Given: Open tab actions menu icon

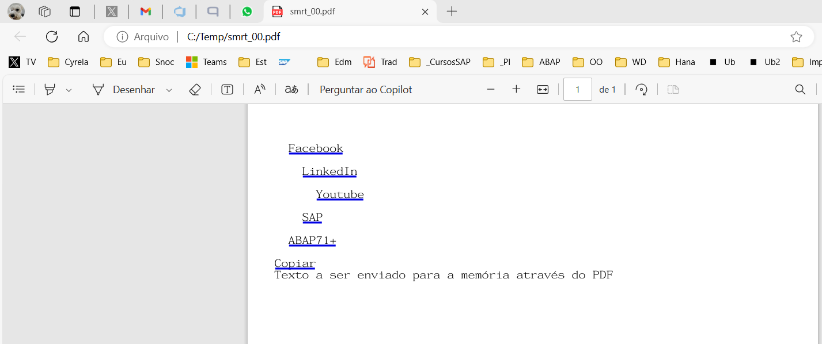Looking at the screenshot, I should pyautogui.click(x=75, y=12).
